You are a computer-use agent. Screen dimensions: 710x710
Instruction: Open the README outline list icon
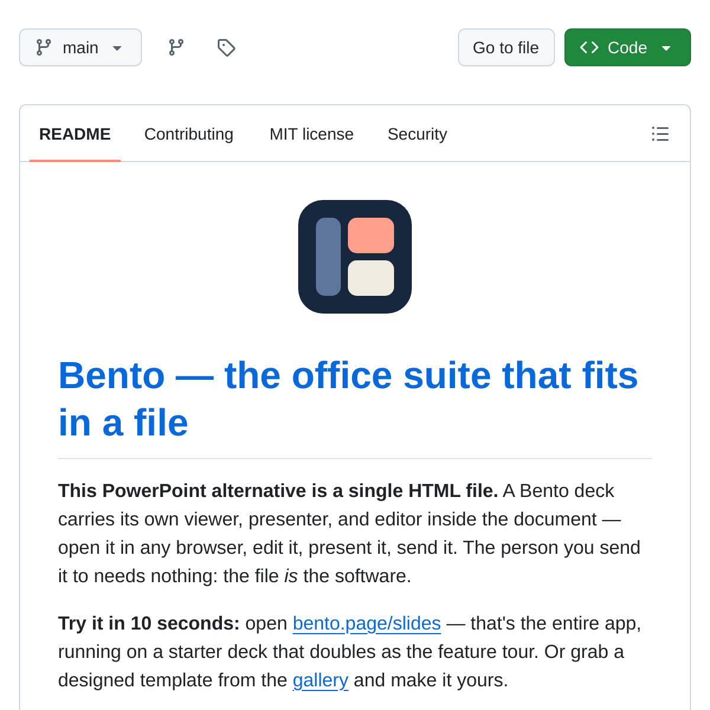click(x=660, y=134)
